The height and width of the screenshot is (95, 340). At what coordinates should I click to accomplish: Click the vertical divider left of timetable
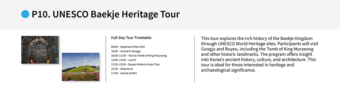point(106,59)
